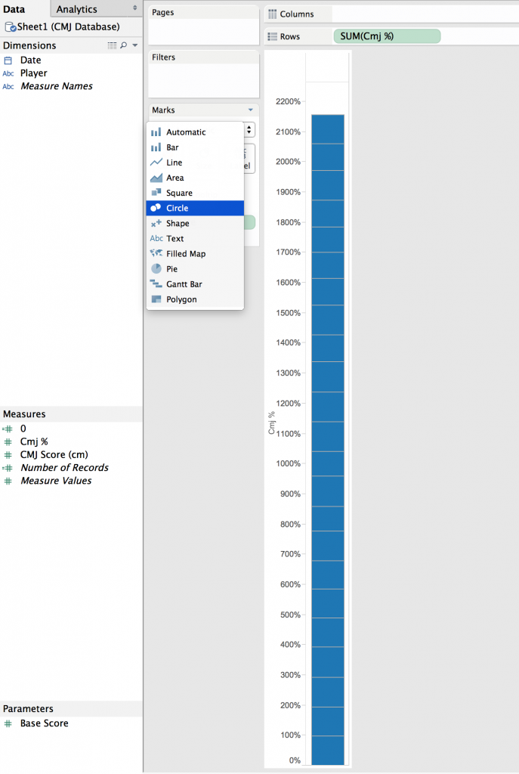
Task: Choose Filled Map mark type
Action: click(x=195, y=254)
